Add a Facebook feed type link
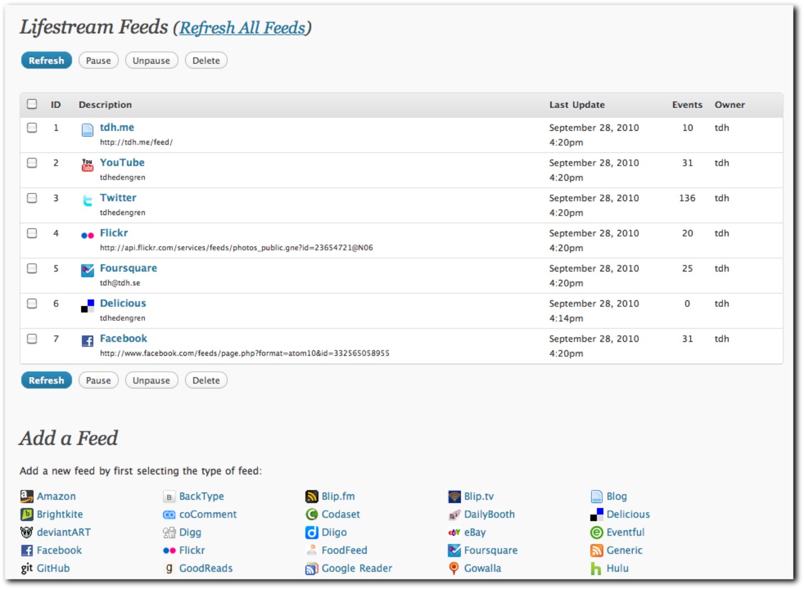The image size is (804, 589). click(59, 550)
